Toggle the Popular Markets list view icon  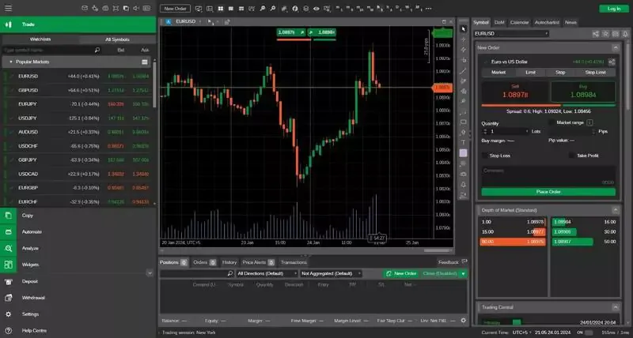point(145,62)
